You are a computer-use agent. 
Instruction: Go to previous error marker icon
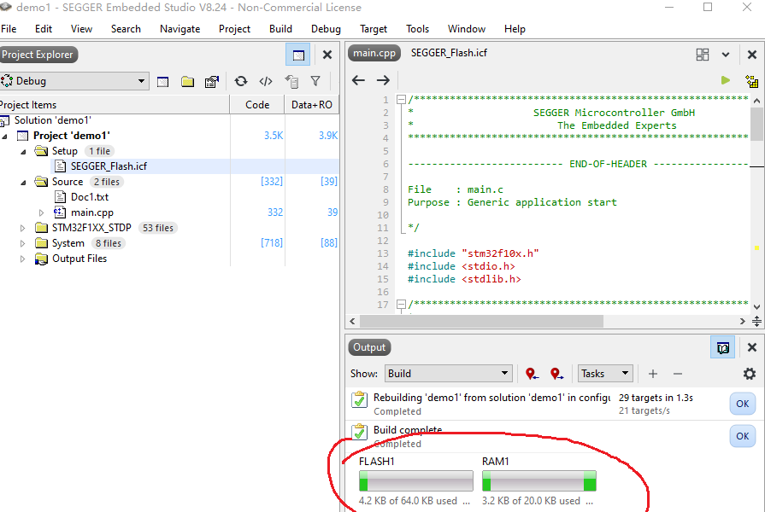tap(532, 374)
